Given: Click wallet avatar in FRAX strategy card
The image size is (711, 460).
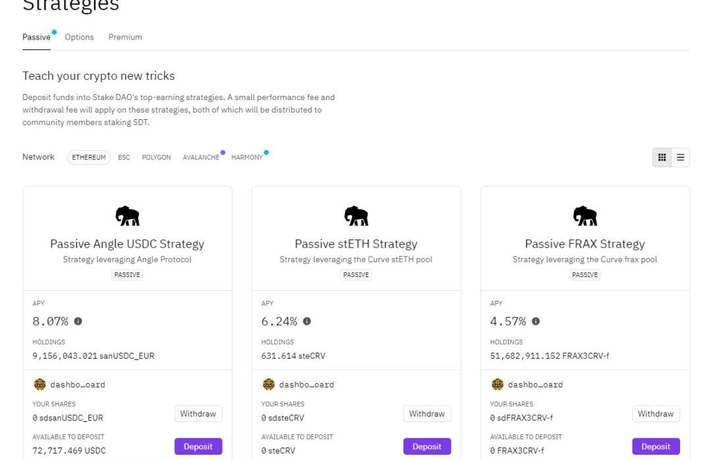Looking at the screenshot, I should tap(497, 384).
